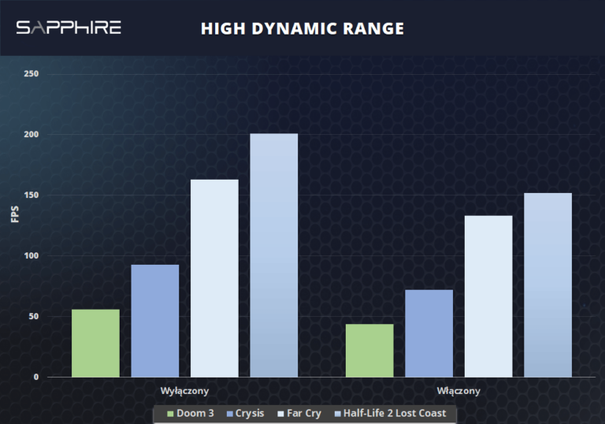Select the Crysis bar under Wyłączony

(154, 320)
